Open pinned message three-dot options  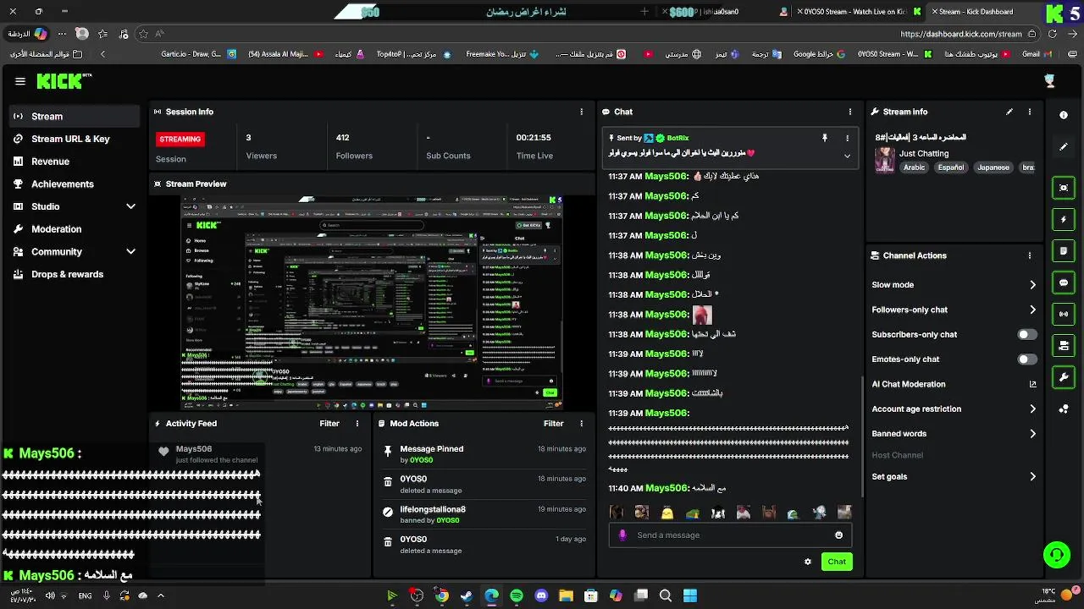tap(847, 138)
